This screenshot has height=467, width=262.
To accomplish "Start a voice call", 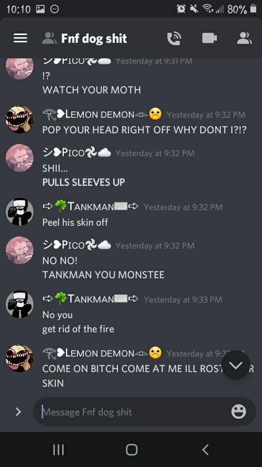I will tap(174, 38).
